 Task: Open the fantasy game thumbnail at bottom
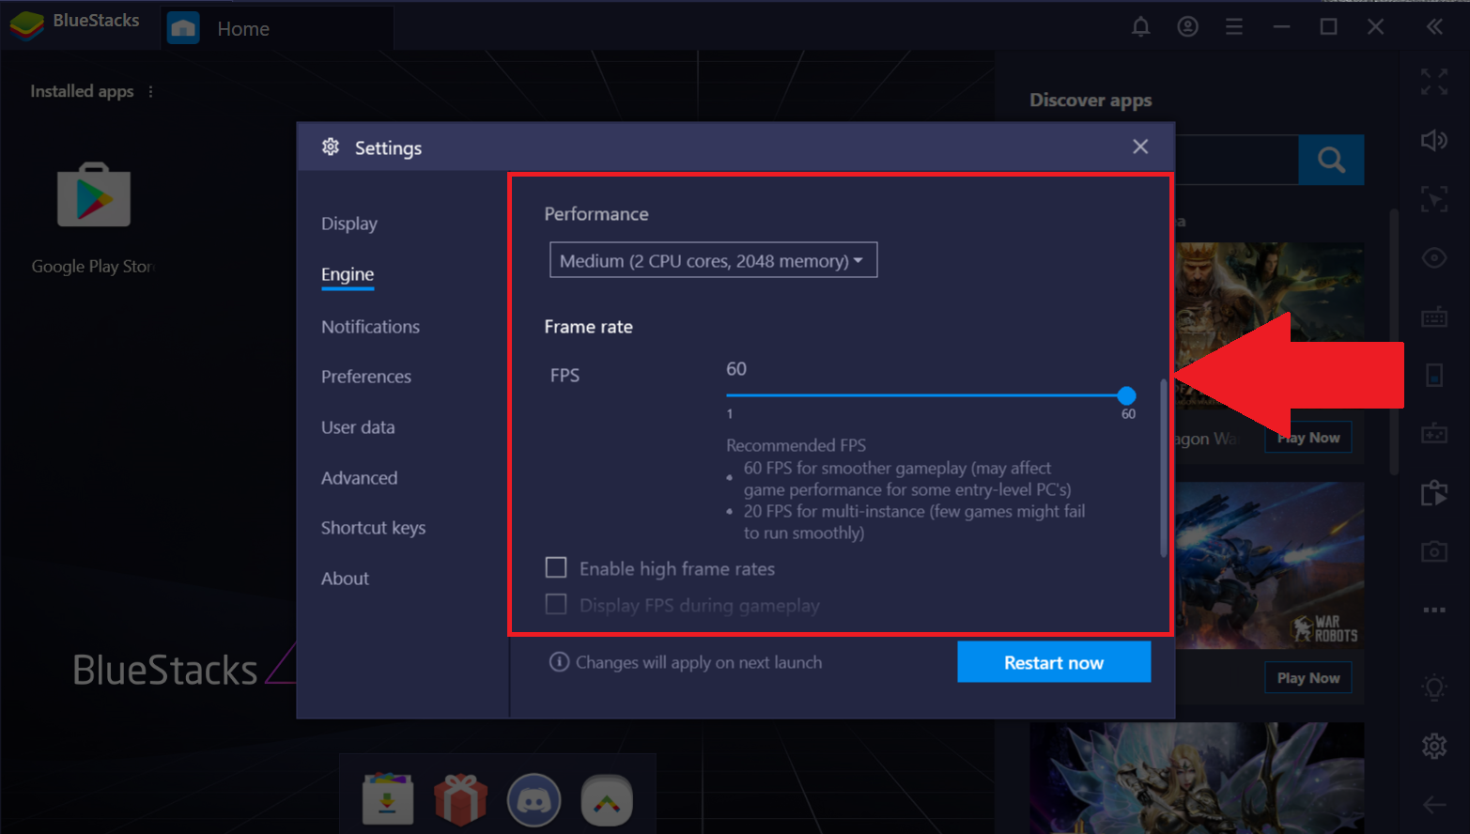(1197, 778)
